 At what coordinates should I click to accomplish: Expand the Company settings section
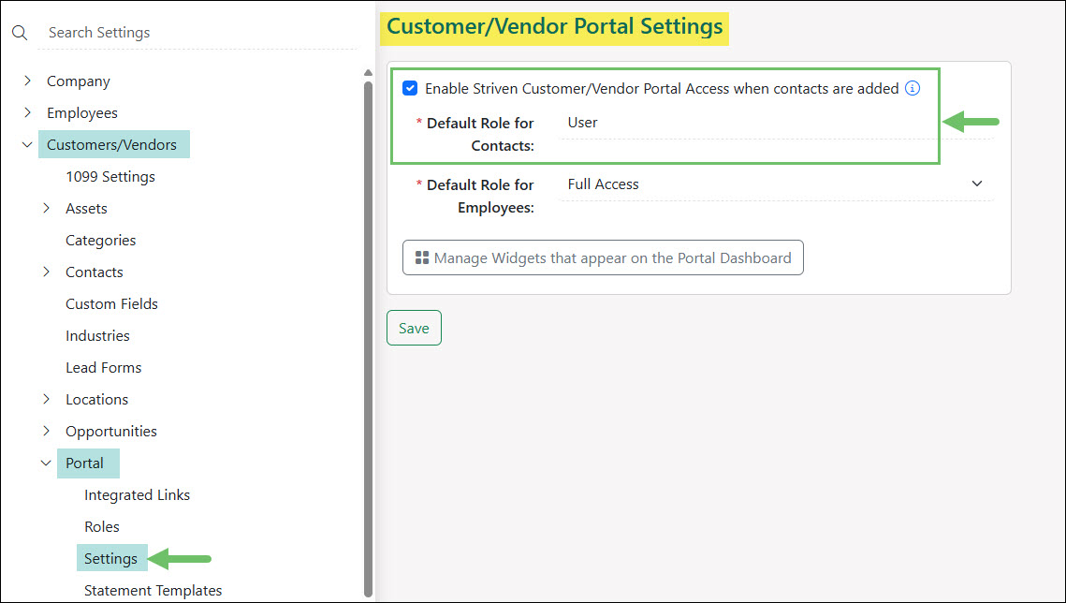(28, 81)
